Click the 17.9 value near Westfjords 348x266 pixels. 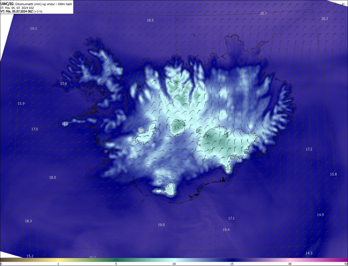[x=63, y=83]
